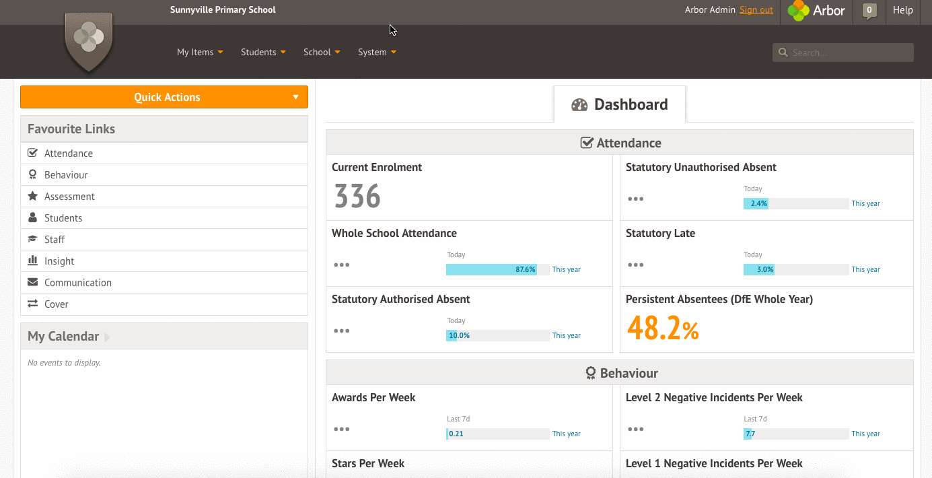
Task: Select the Dashboard tab
Action: (620, 104)
